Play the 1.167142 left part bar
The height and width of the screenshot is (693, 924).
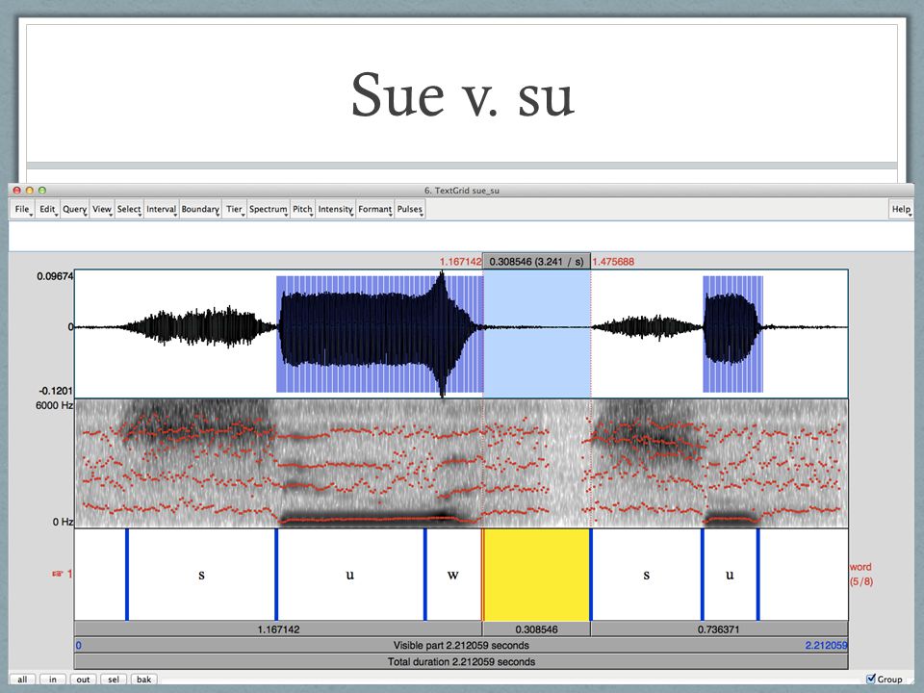coord(278,629)
